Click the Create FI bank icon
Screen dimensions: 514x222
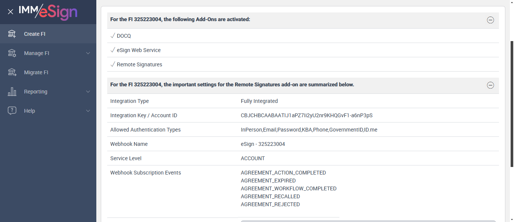click(12, 34)
